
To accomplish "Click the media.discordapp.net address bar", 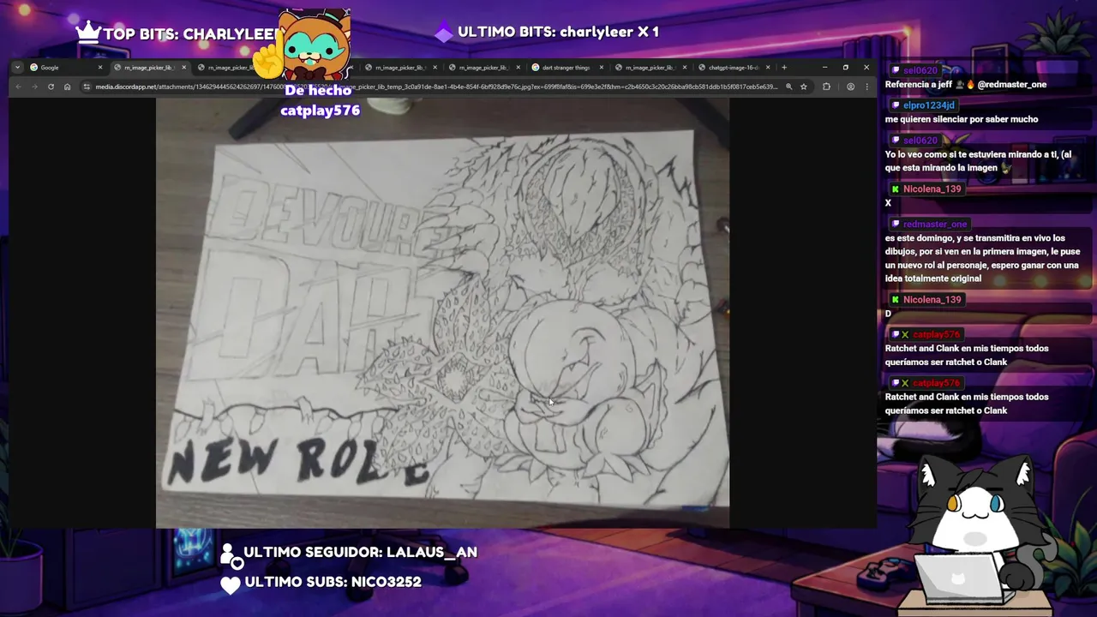I will click(435, 87).
